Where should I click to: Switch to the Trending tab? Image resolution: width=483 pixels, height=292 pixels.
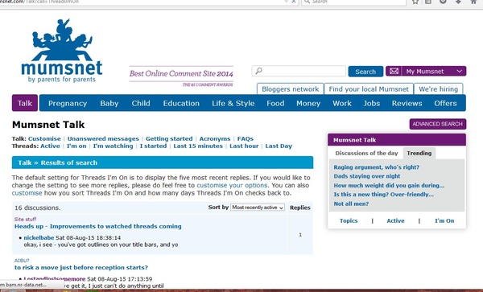point(419,153)
